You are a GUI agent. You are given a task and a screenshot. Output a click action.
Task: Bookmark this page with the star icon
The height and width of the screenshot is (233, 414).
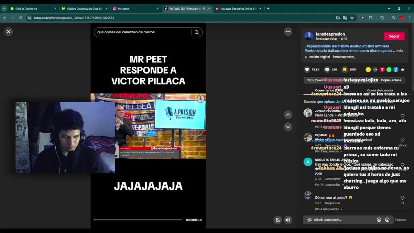(x=352, y=18)
